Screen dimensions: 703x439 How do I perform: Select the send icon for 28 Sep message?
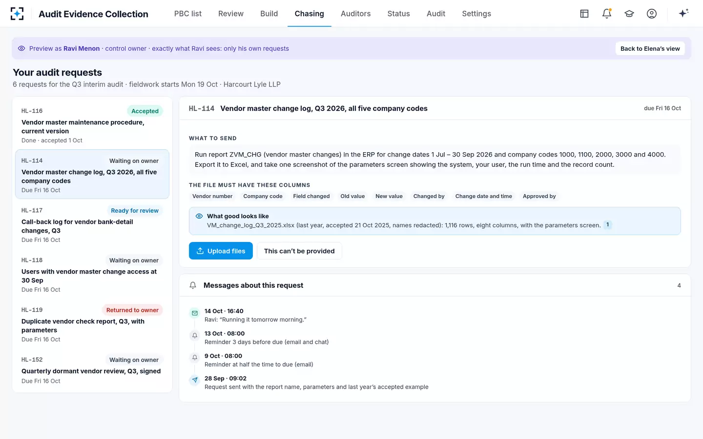coord(195,380)
